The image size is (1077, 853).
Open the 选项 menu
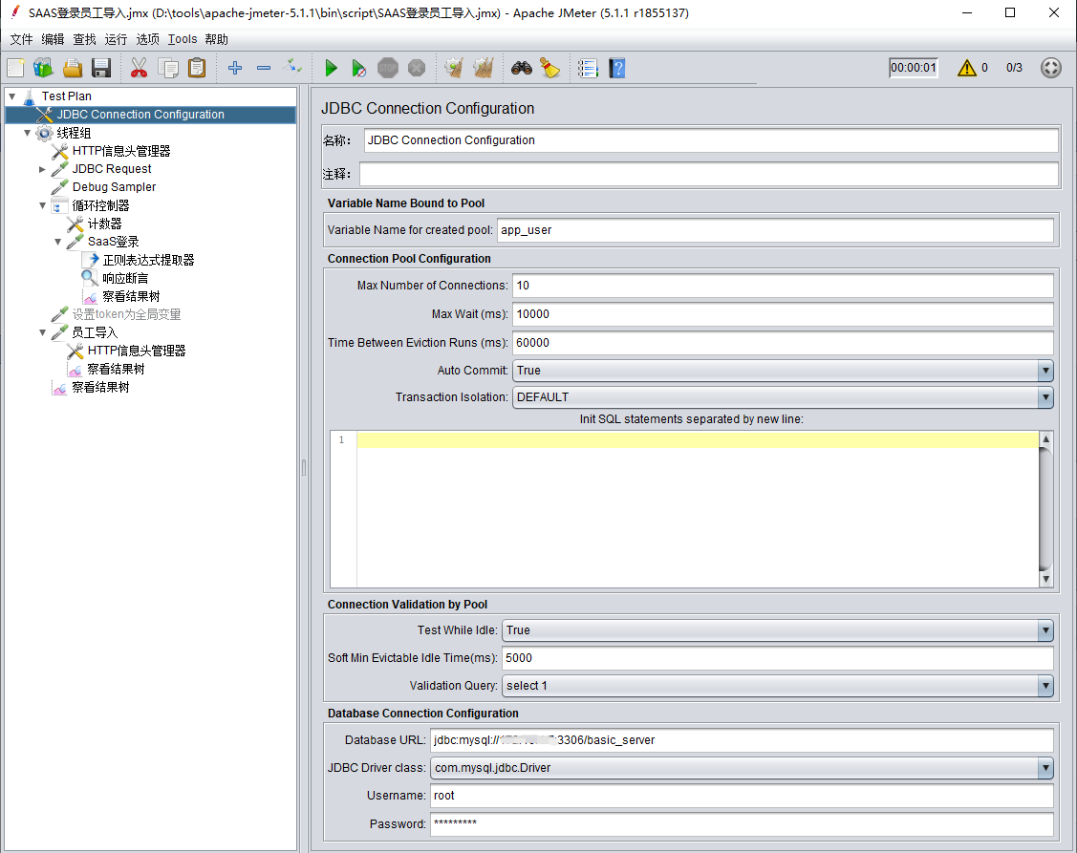coord(148,39)
